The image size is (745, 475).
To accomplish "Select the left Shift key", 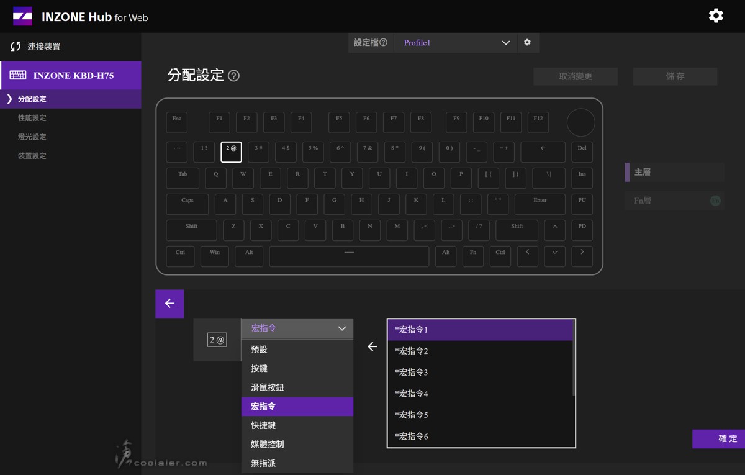I will coord(191,230).
